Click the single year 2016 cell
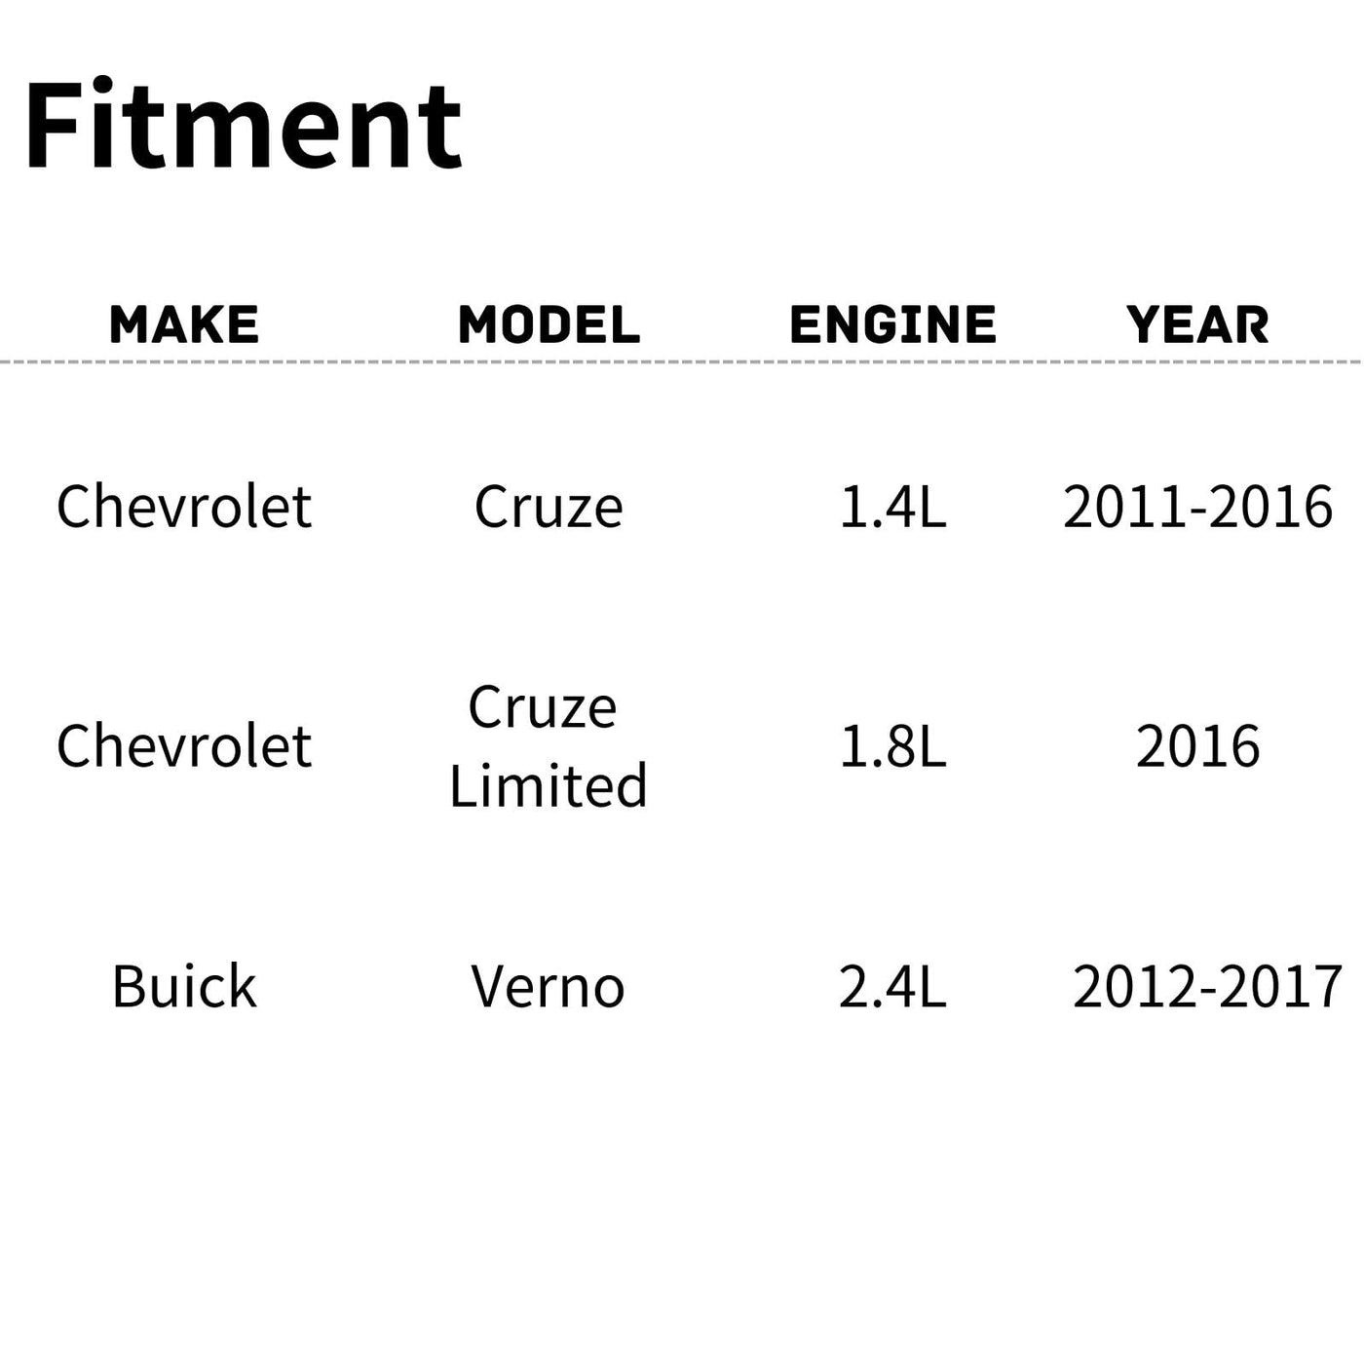Image resolution: width=1364 pixels, height=1364 pixels. click(1197, 746)
